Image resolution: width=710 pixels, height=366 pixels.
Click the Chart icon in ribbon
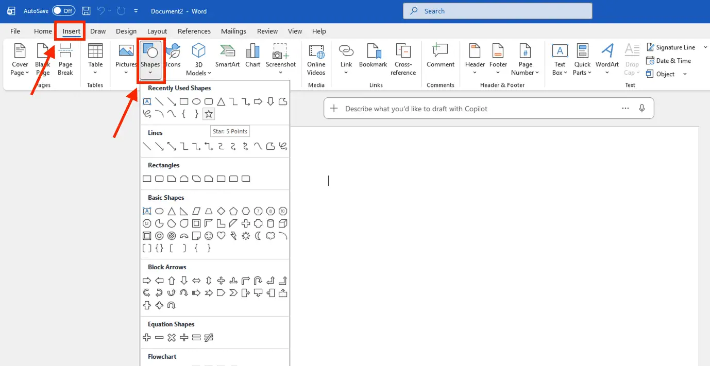[252, 57]
